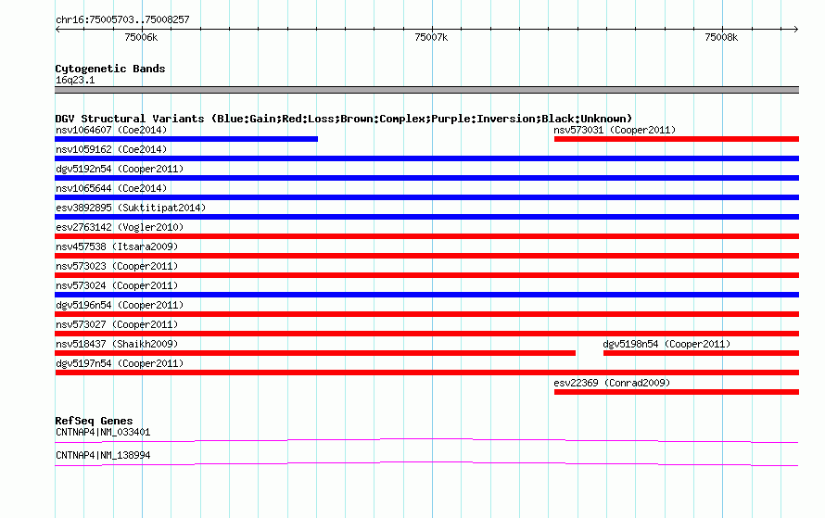Click the 75006k ruler position

point(141,37)
